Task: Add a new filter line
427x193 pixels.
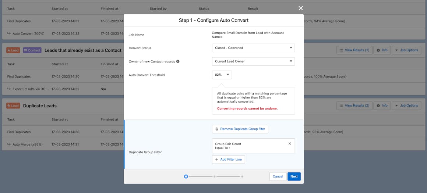Action: click(228, 160)
